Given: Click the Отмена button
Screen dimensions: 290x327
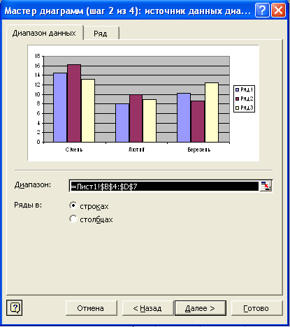Looking at the screenshot, I should (x=91, y=308).
